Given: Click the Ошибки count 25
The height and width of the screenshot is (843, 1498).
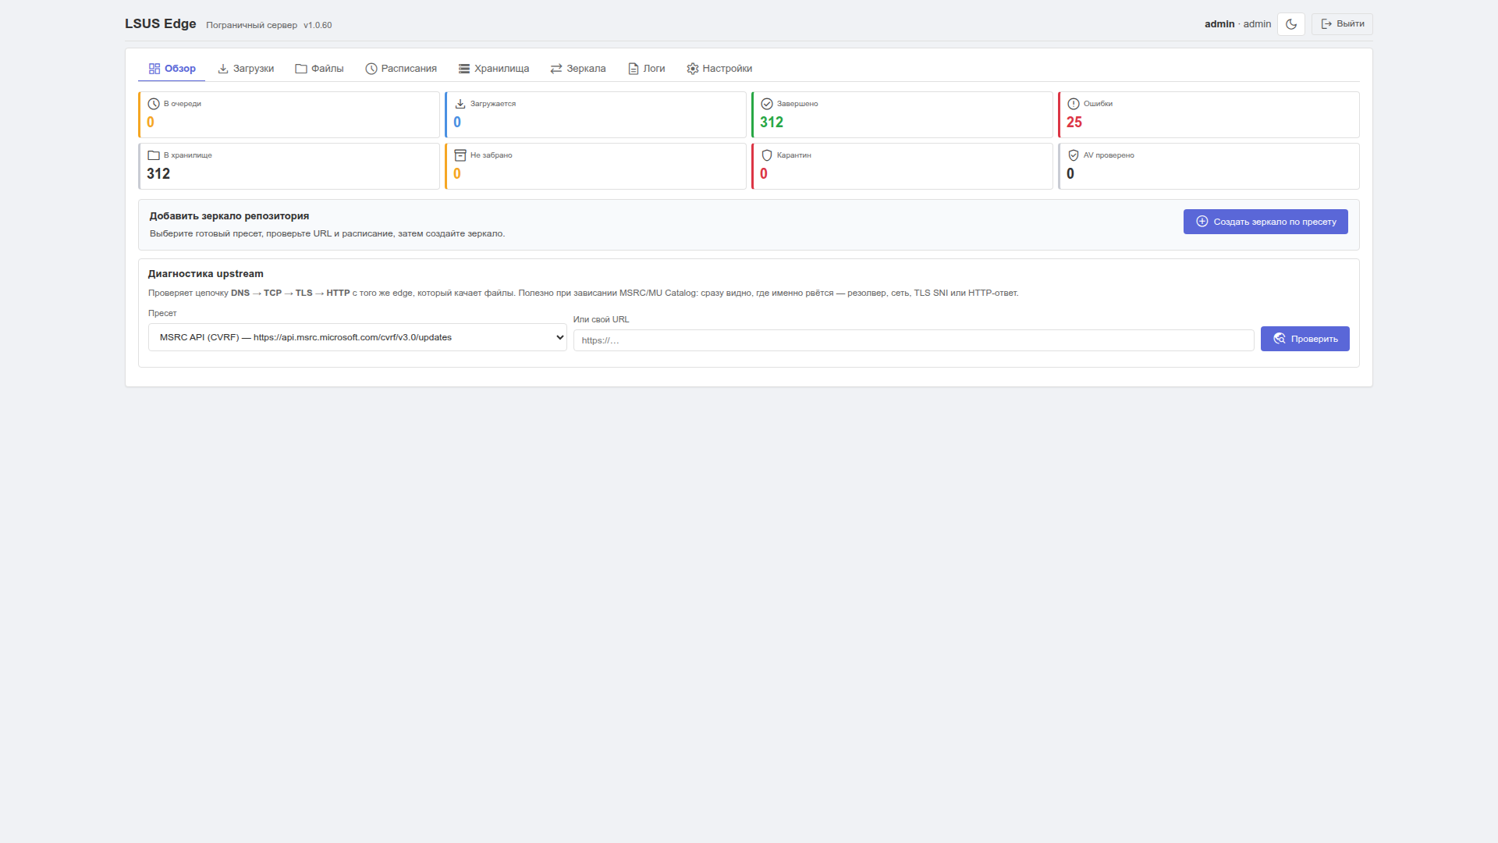Looking at the screenshot, I should coord(1074,123).
